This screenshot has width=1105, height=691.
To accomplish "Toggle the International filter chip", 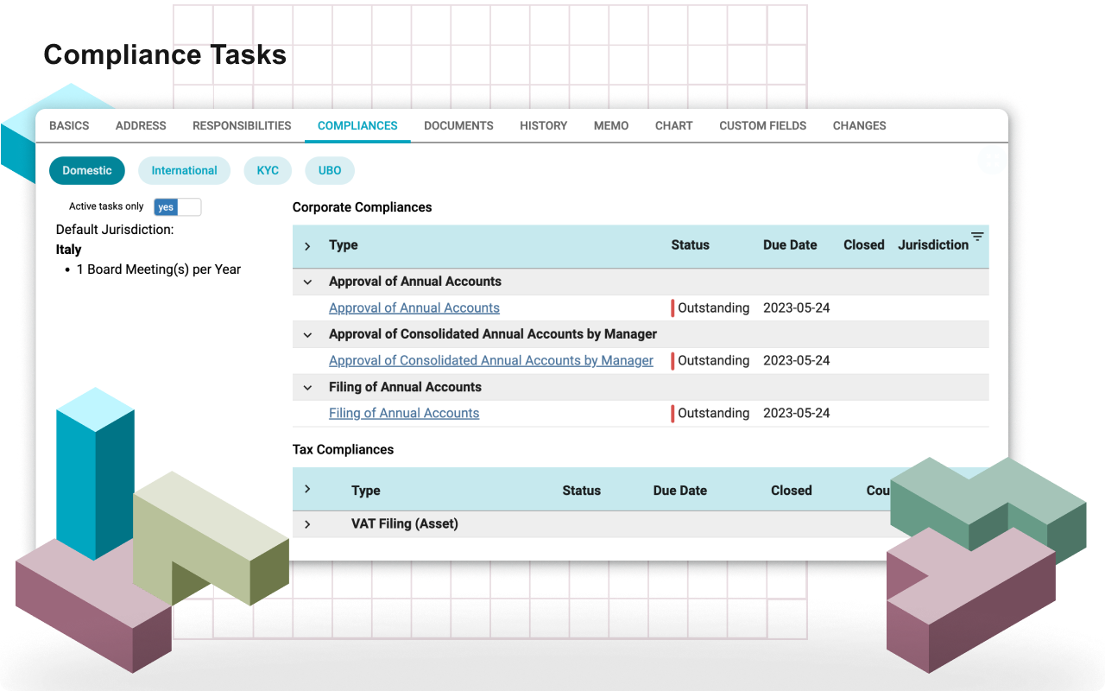I will click(184, 170).
